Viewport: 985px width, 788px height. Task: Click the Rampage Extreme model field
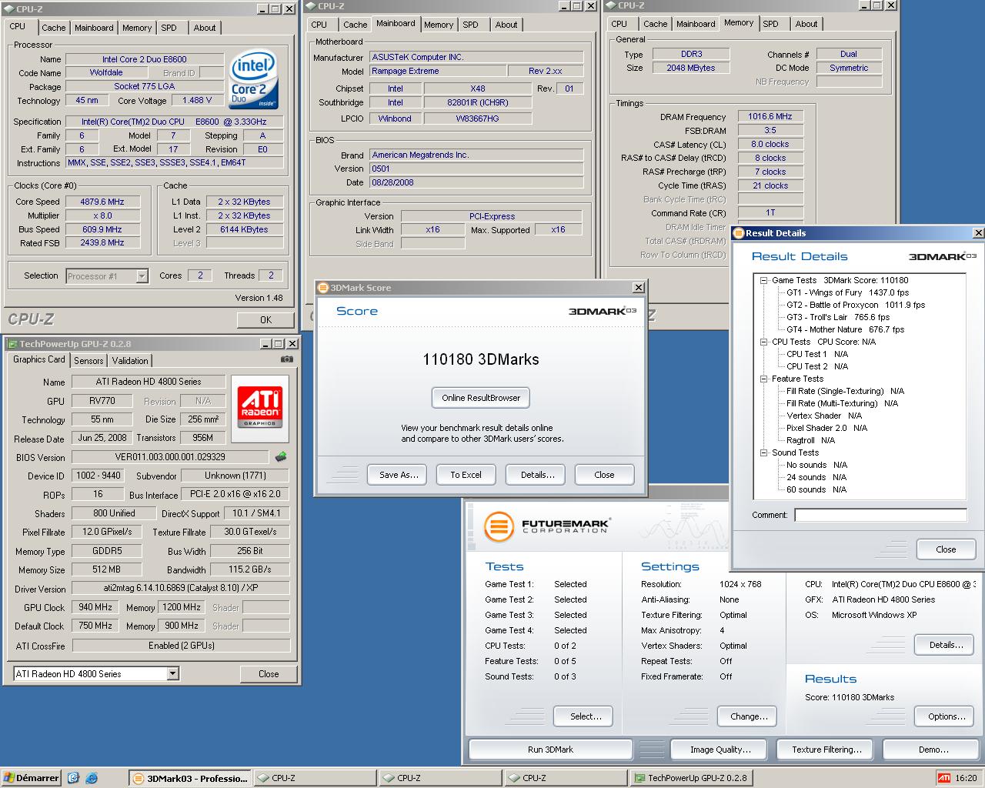[438, 71]
